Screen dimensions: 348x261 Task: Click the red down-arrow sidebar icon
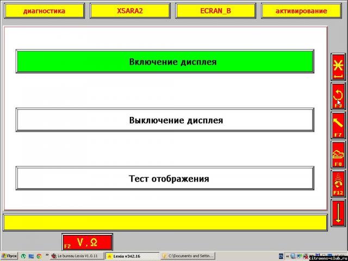click(x=338, y=213)
